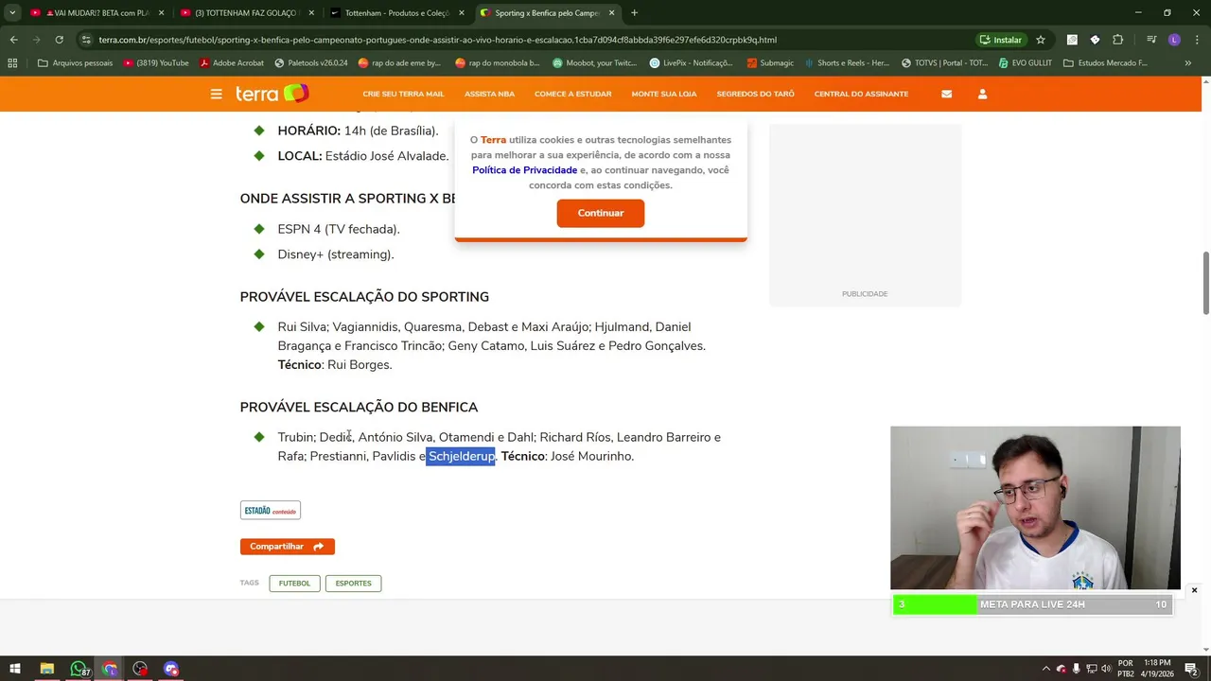The image size is (1211, 681).
Task: Open WhatsApp from the taskbar
Action: pyautogui.click(x=79, y=669)
